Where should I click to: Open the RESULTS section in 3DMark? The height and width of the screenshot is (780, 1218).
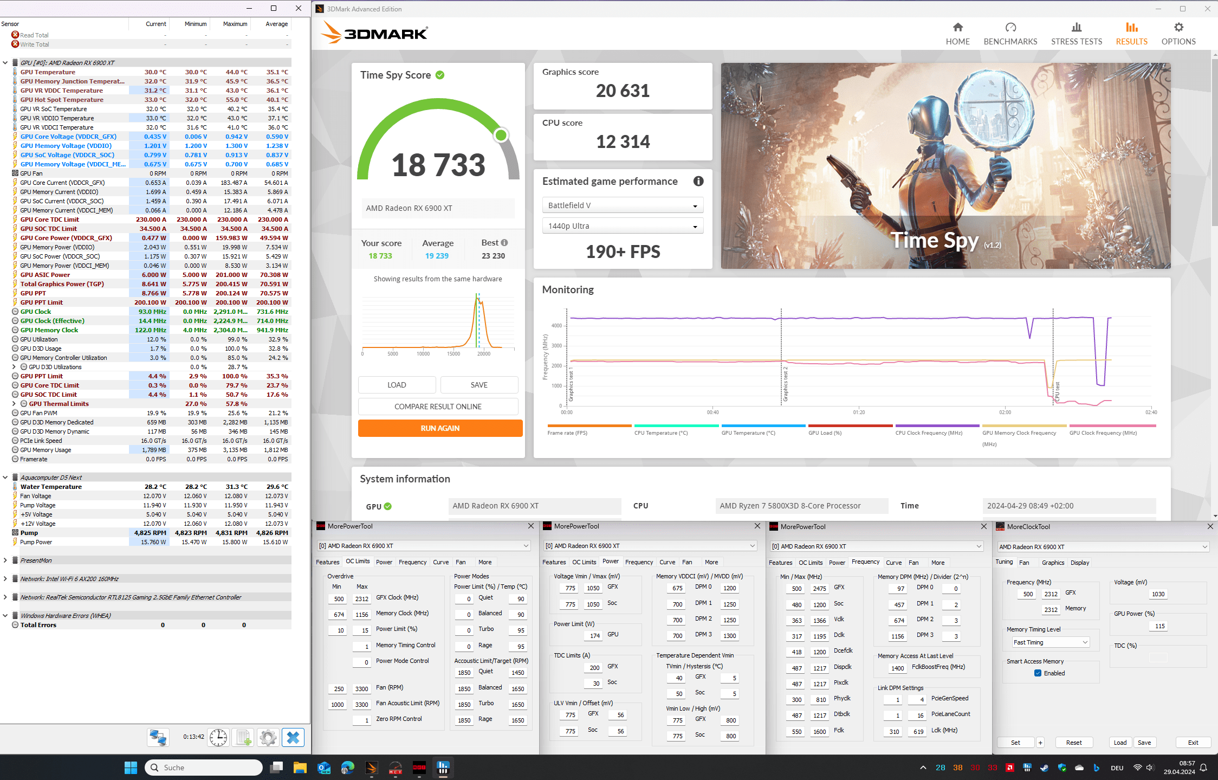1131,34
